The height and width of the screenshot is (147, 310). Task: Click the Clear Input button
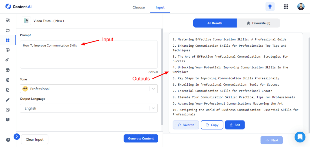point(35,139)
